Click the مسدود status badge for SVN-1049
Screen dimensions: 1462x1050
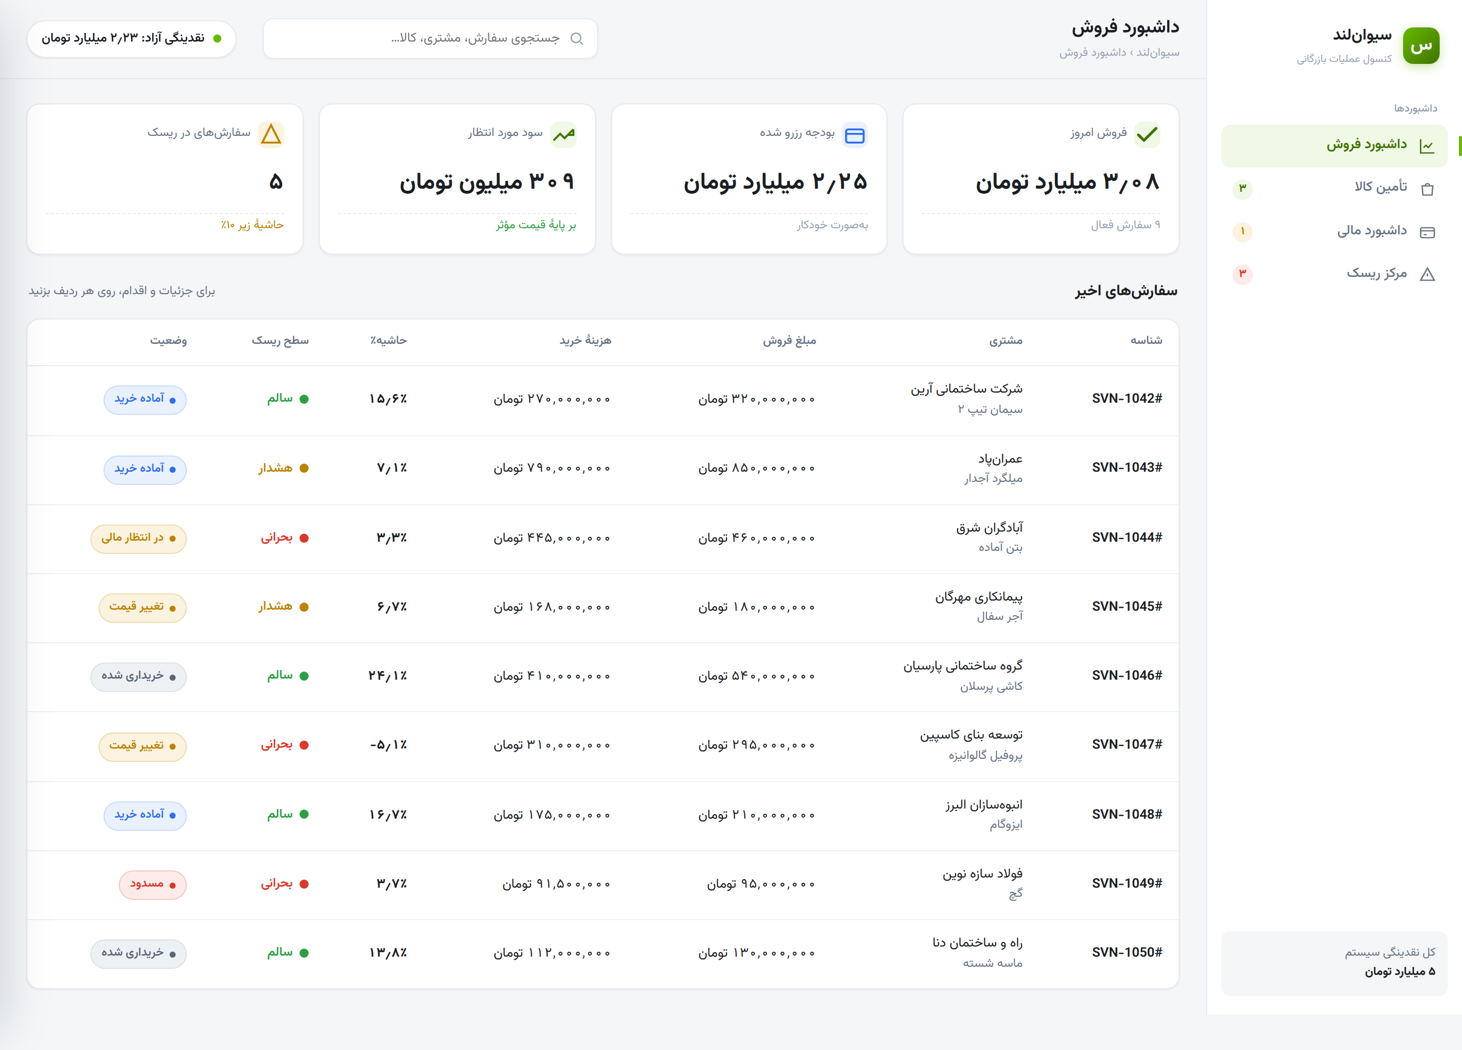tap(153, 885)
